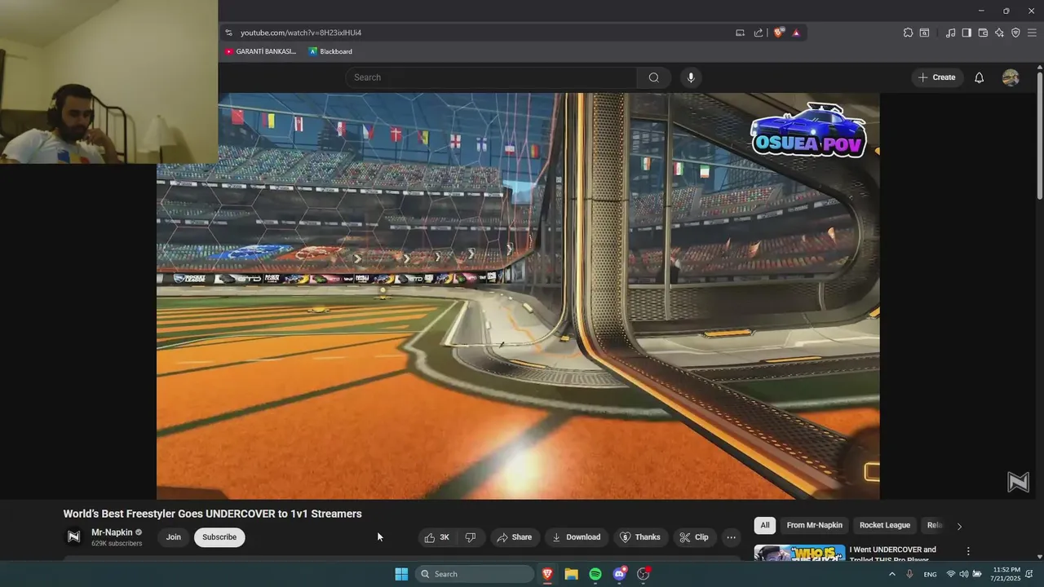Open Brave Wallet icon
Viewport: 1044px width, 587px height.
tap(983, 33)
